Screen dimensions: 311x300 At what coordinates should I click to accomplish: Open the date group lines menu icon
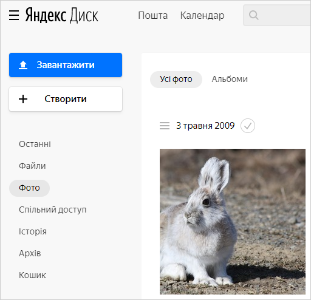coord(165,126)
